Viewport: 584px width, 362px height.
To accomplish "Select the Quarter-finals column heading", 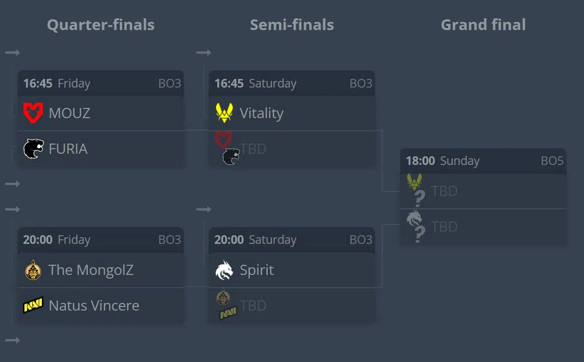I will (x=100, y=25).
